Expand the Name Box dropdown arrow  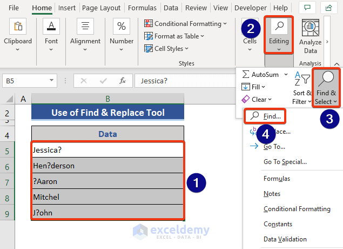(x=51, y=81)
